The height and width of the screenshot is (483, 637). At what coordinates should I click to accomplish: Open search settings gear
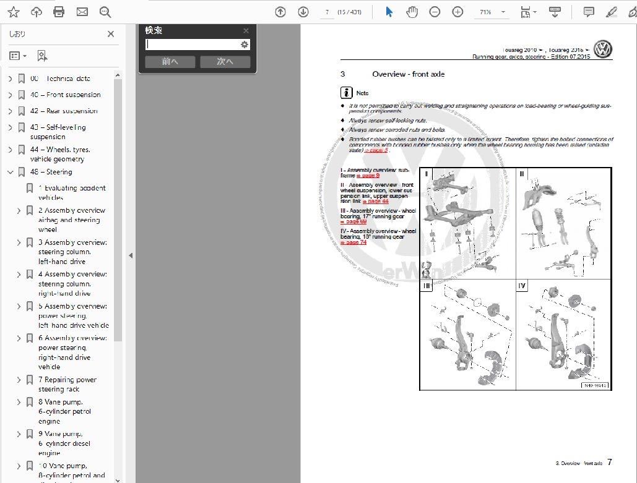click(x=244, y=45)
